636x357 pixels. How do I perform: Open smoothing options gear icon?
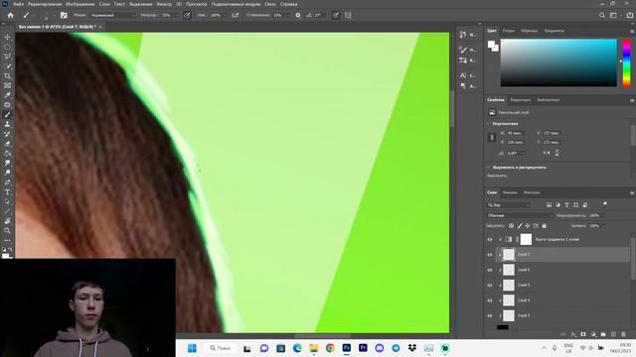(298, 16)
